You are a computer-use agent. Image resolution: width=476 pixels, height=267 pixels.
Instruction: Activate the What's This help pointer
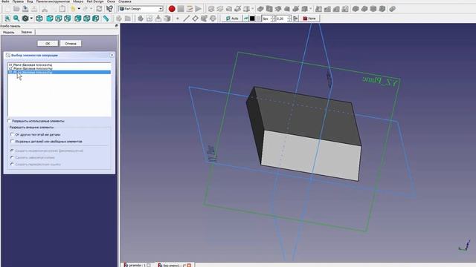click(109, 9)
